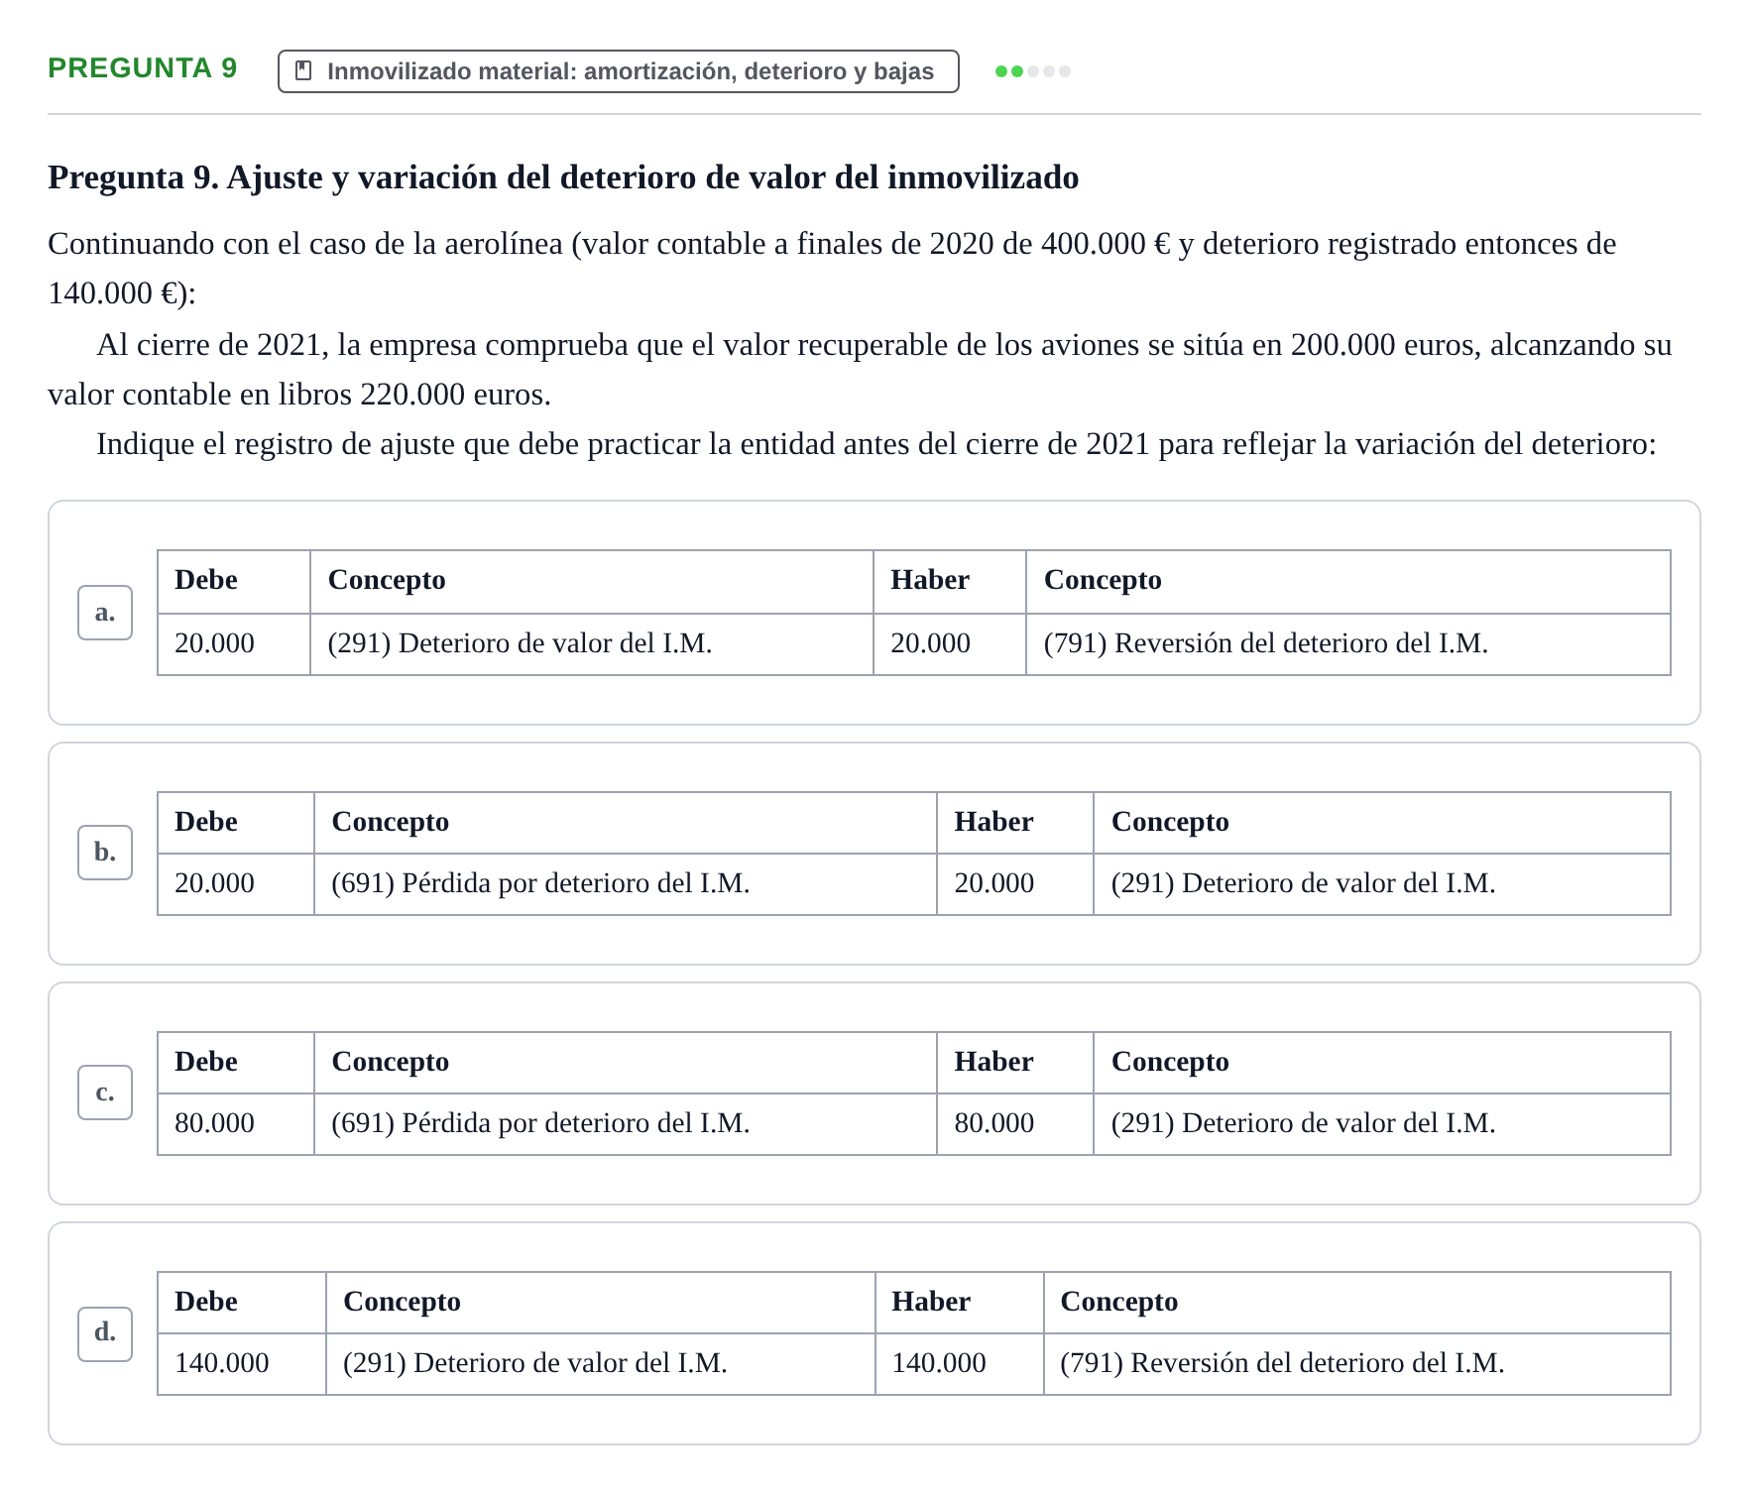
Task: Click the Debe amount 140.000 in option d
Action: click(221, 1363)
